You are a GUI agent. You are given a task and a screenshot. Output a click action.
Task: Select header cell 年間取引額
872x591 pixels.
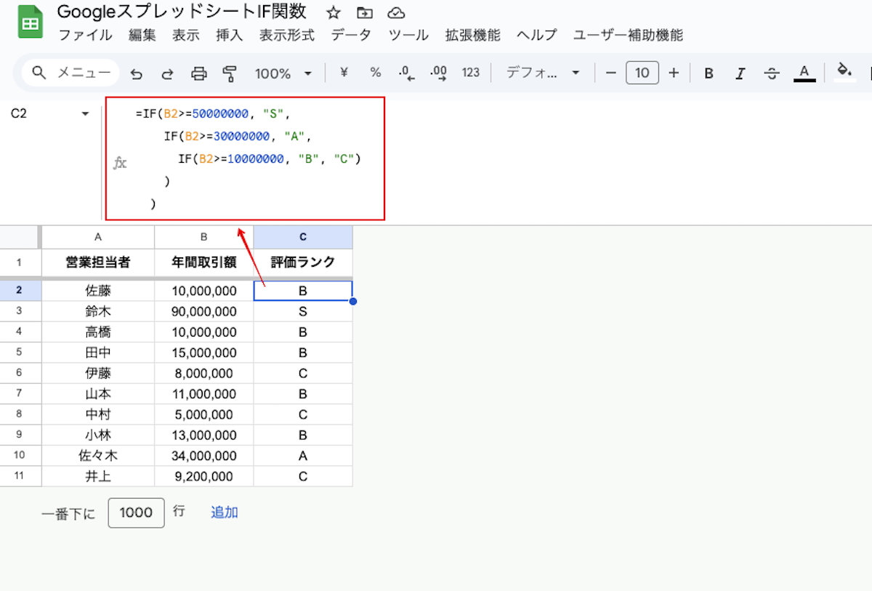[204, 262]
